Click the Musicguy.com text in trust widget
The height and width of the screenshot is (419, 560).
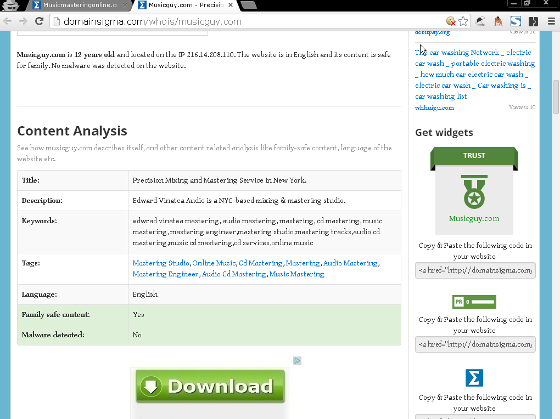(x=474, y=218)
